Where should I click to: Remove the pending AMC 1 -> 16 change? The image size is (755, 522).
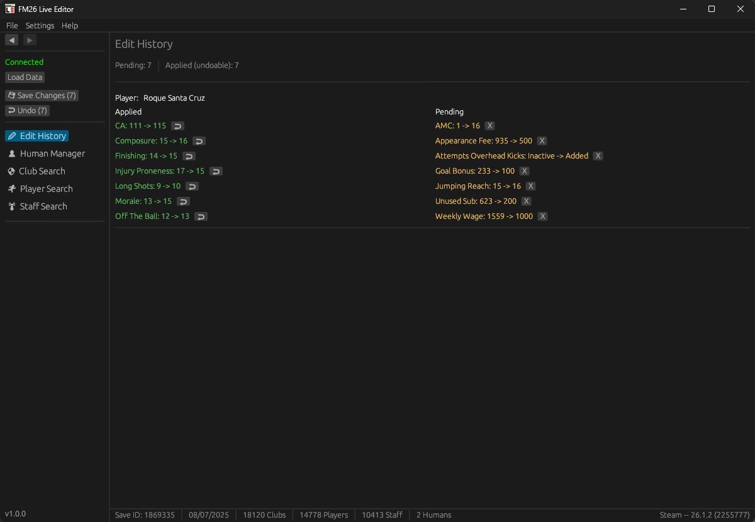click(490, 126)
